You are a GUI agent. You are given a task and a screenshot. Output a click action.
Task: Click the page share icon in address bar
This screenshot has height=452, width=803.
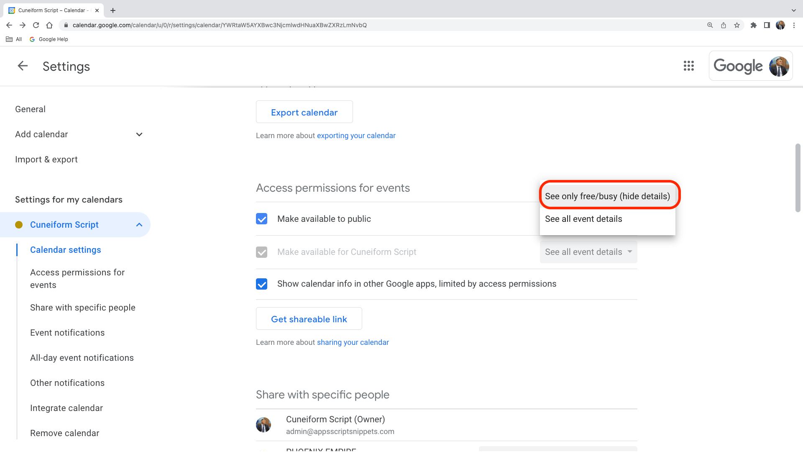[724, 25]
